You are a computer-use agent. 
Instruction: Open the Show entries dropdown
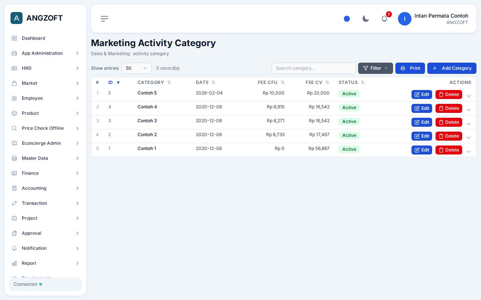click(x=137, y=68)
